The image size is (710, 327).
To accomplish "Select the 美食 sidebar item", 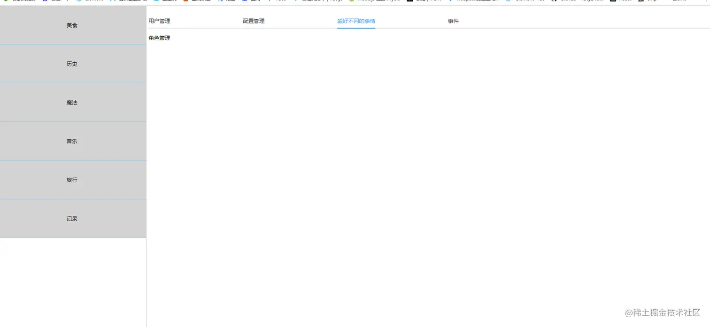I will pos(73,25).
